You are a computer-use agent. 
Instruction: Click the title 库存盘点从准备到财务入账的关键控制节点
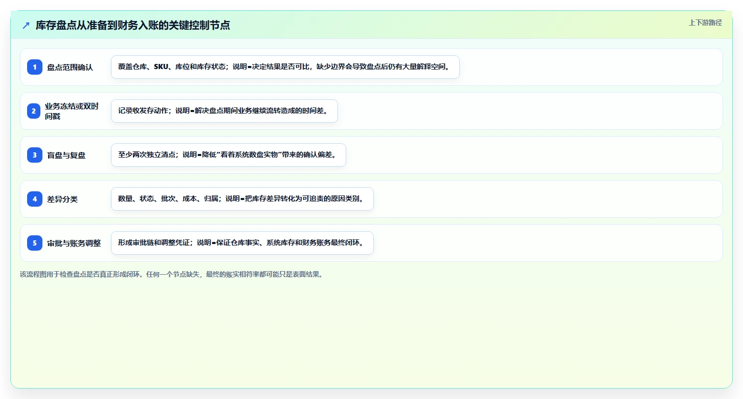[x=133, y=26]
